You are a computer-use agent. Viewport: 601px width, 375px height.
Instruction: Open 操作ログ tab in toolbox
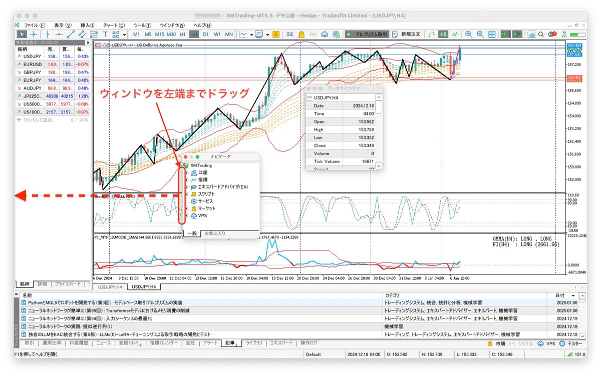pyautogui.click(x=309, y=343)
